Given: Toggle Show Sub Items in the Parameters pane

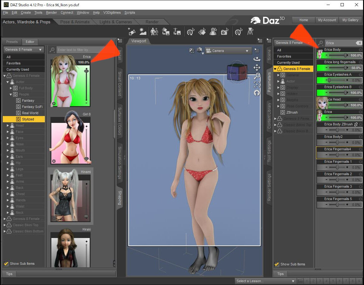Looking at the screenshot, I should point(277,264).
